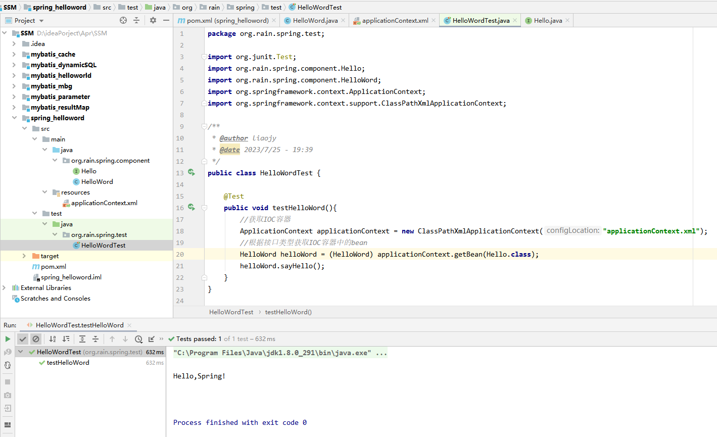717x437 pixels.
Task: Open the Run panel layout icon
Action: coord(8,425)
